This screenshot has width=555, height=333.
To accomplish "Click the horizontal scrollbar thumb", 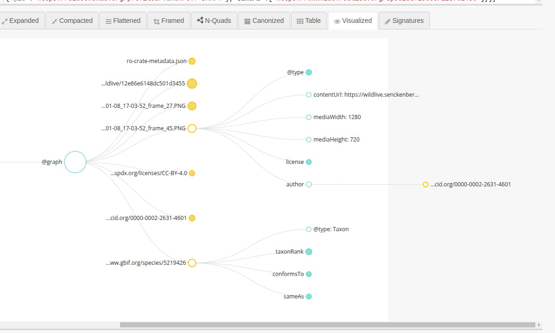I will pyautogui.click(x=327, y=325).
